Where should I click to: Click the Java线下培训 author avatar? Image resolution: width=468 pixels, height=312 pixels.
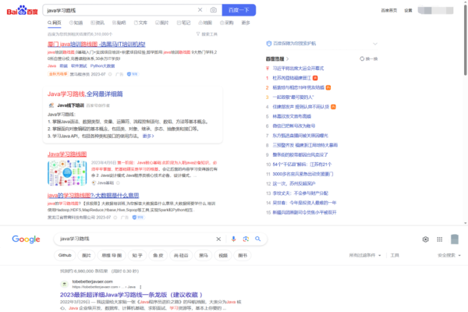tap(51, 105)
